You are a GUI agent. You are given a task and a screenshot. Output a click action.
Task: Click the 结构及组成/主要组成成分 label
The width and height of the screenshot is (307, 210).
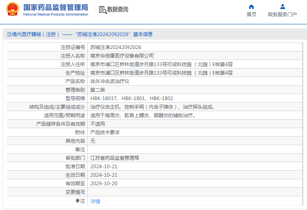click(57, 107)
